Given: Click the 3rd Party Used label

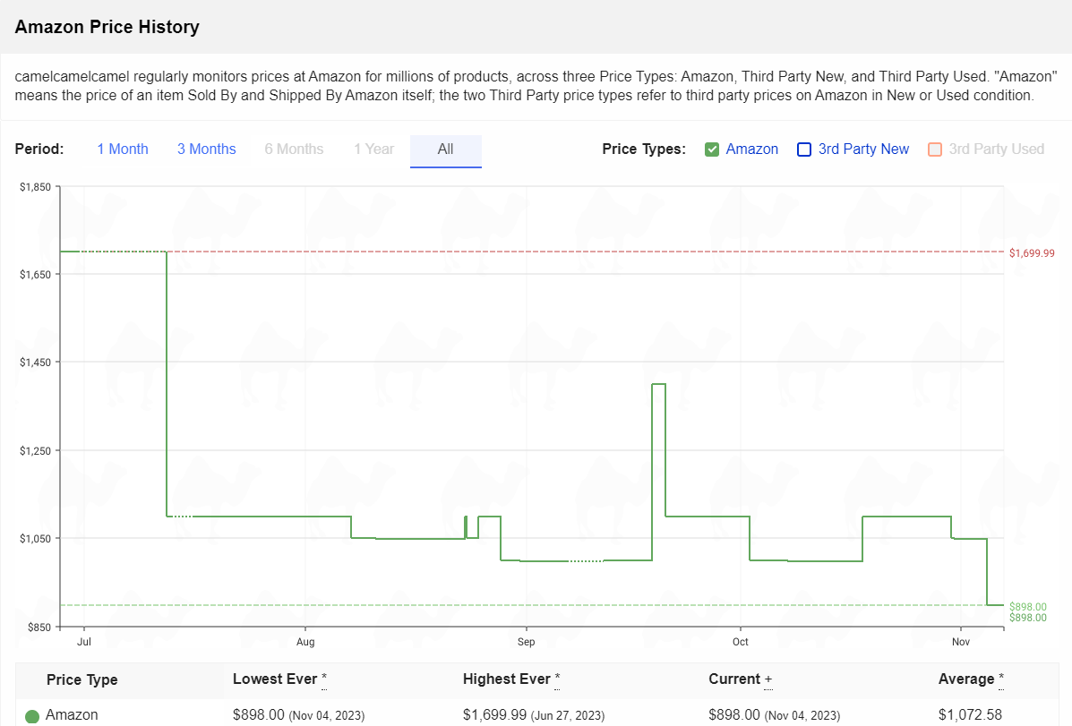Looking at the screenshot, I should 996,149.
